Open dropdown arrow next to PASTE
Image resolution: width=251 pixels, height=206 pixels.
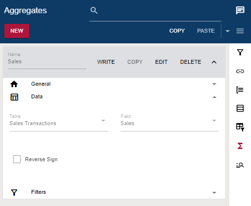(228, 31)
